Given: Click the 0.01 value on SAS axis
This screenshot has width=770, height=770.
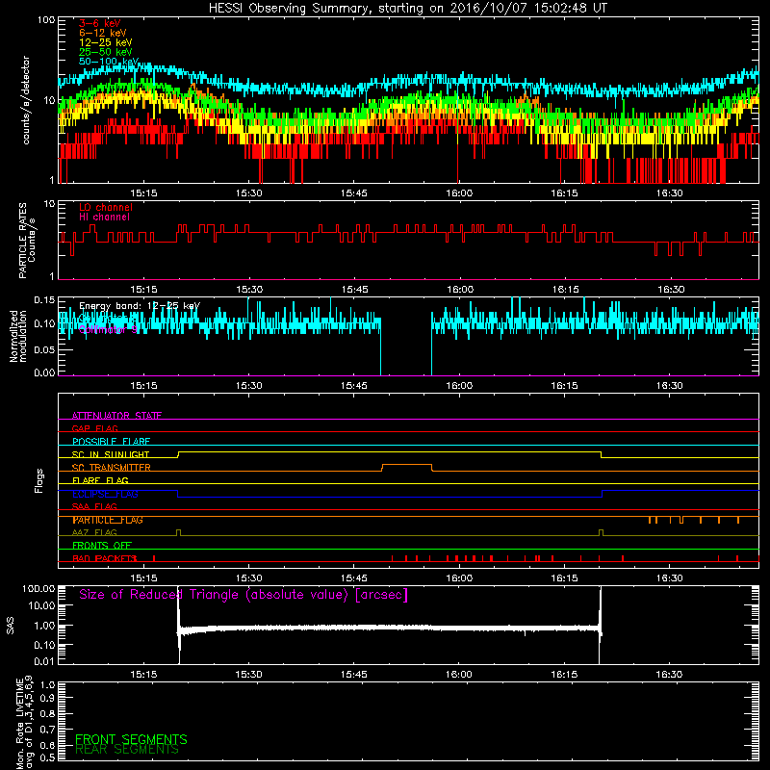Looking at the screenshot, I should coord(44,661).
